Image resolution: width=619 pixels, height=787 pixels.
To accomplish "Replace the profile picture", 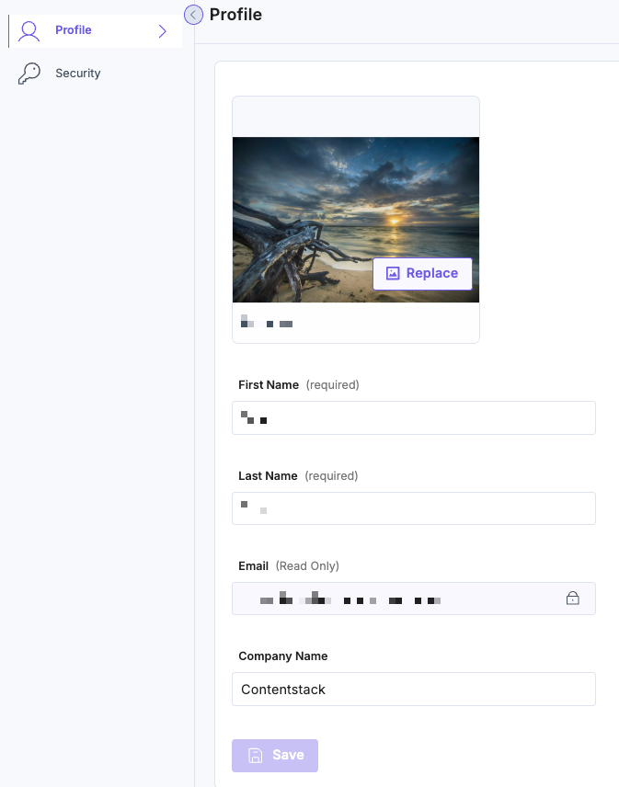I will [422, 274].
